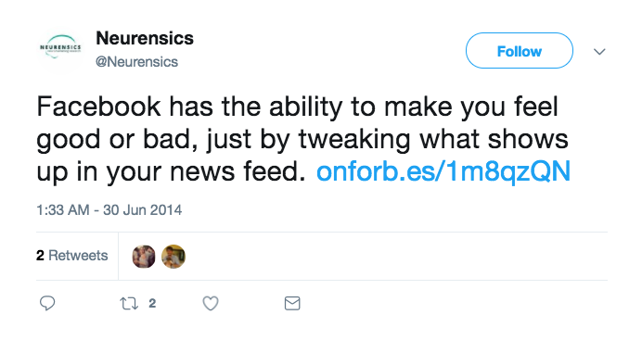642x340 pixels.
Task: Open the Neurensics profile logo avatar
Action: 60,49
